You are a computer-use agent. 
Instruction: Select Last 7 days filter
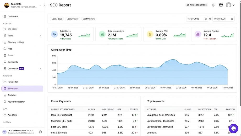pyautogui.click(x=57, y=19)
